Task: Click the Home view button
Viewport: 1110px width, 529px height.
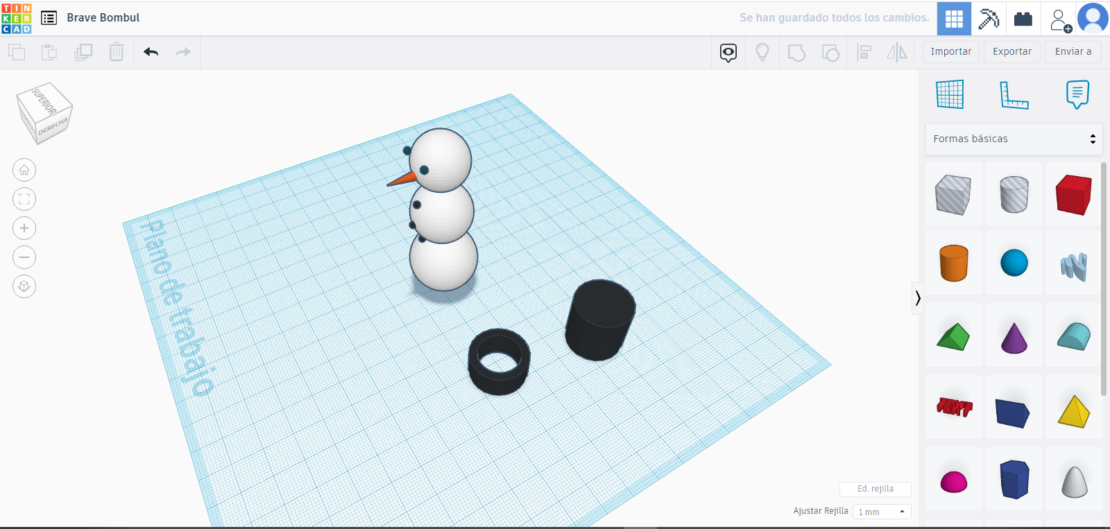Action: click(x=24, y=170)
